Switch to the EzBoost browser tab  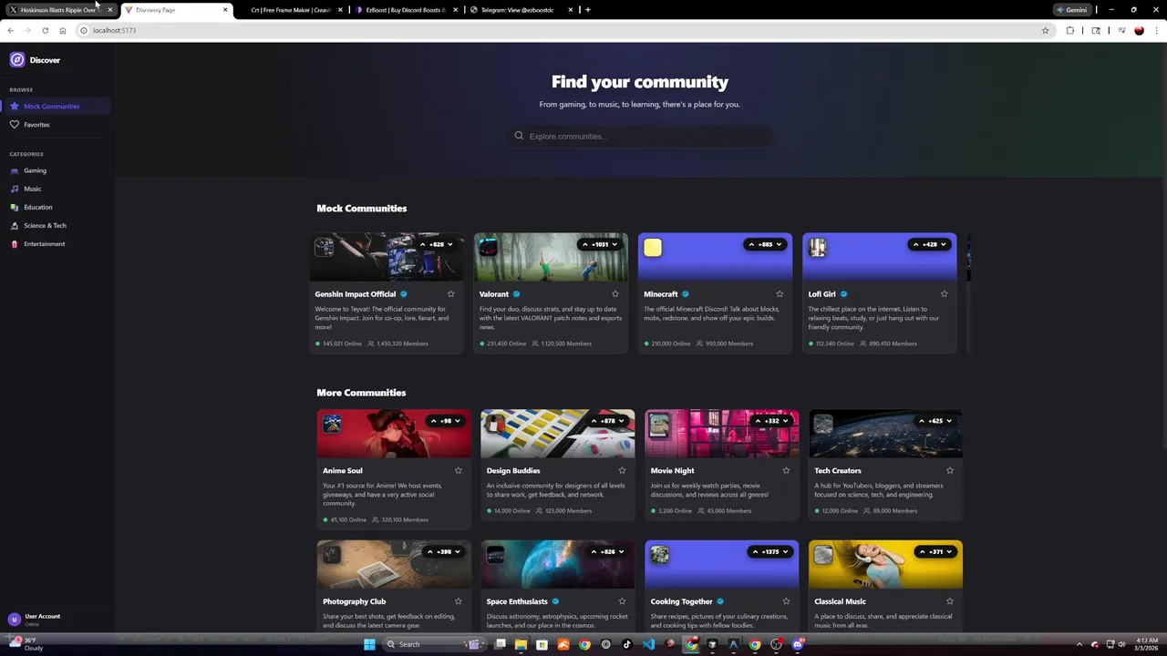pos(405,10)
